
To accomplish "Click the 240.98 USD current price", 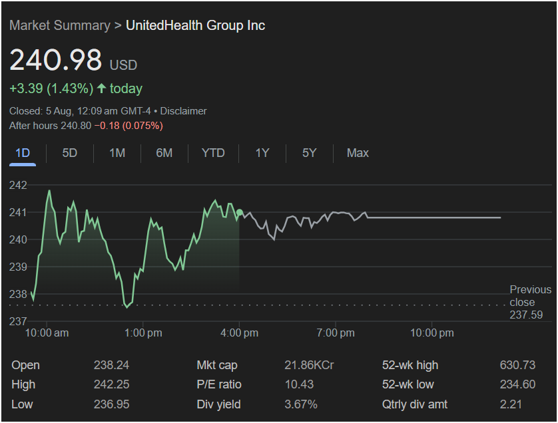I will (x=73, y=60).
